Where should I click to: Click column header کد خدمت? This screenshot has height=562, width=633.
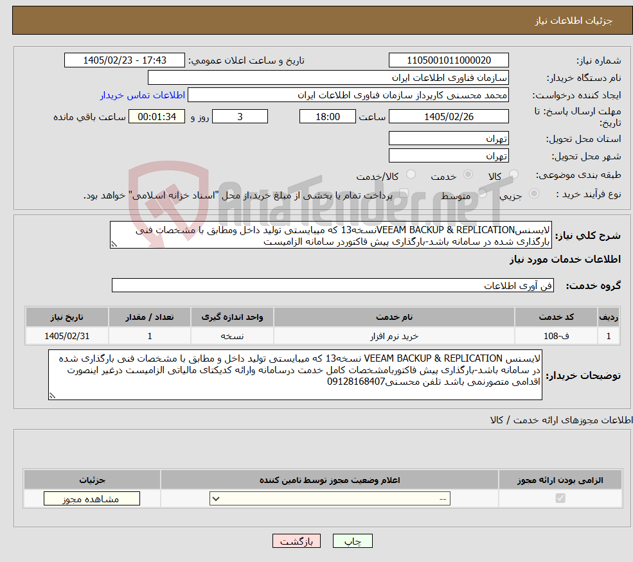point(556,317)
